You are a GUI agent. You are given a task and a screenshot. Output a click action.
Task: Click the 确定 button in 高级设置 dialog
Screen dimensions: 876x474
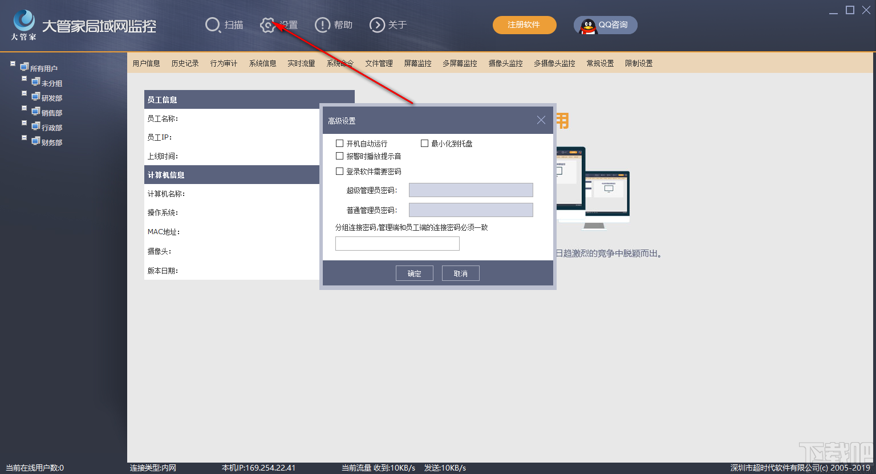(x=414, y=273)
